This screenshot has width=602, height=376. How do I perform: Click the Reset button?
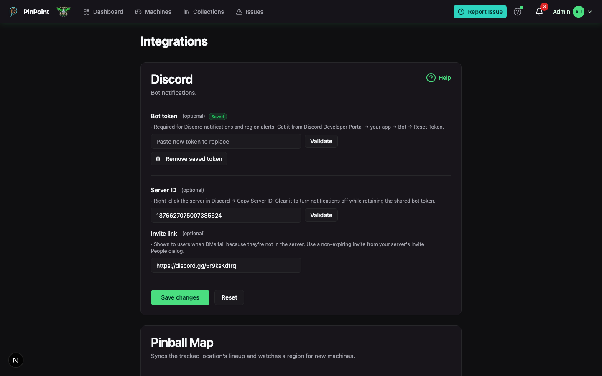click(x=229, y=297)
